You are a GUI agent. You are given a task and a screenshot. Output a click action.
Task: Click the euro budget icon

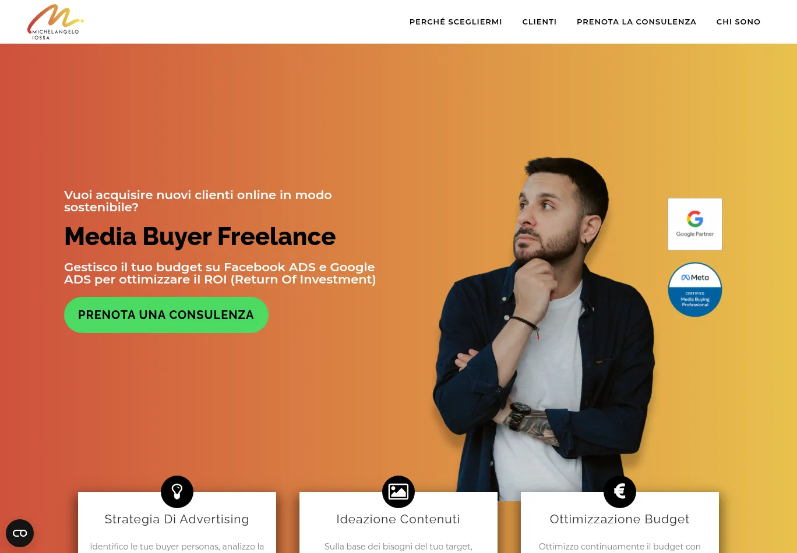[620, 492]
